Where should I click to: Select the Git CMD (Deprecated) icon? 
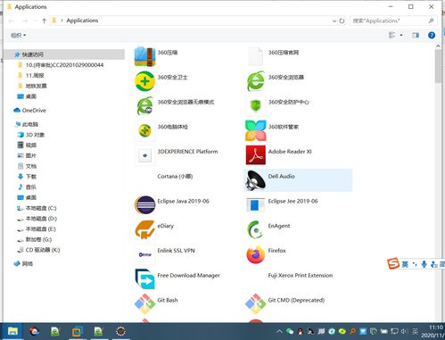256,303
